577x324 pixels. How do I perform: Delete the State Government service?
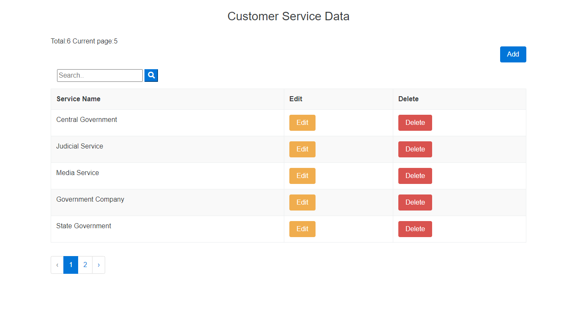coord(415,229)
